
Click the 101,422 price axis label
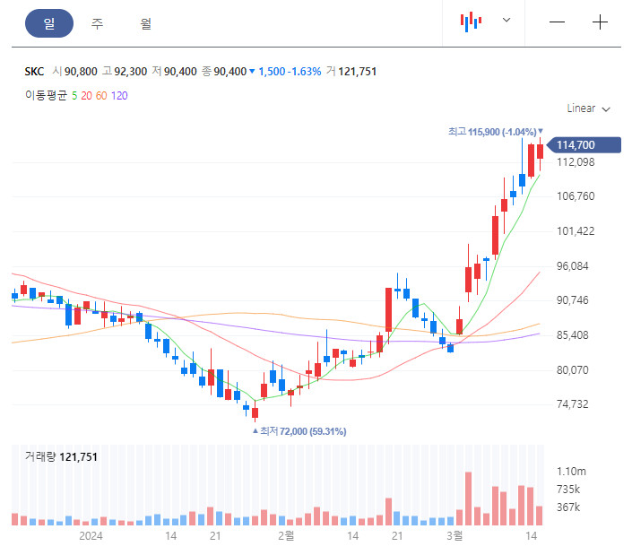pos(576,231)
